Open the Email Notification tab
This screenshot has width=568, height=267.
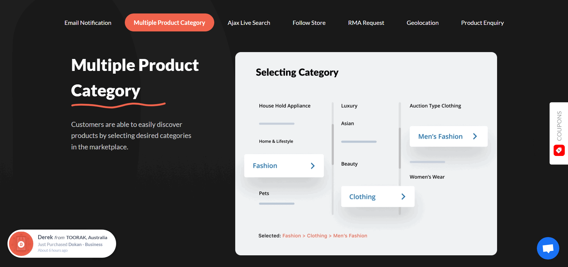tap(88, 23)
